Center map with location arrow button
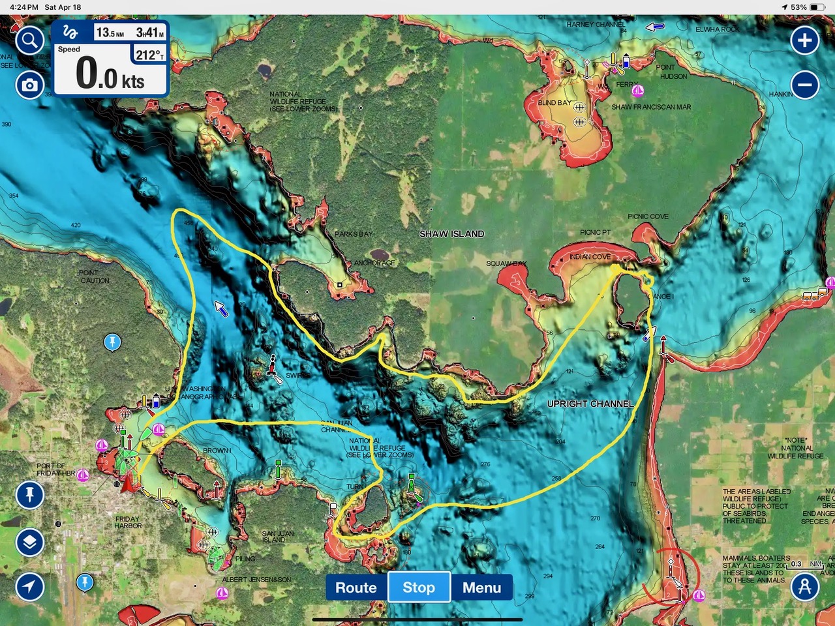This screenshot has width=835, height=626. [29, 586]
